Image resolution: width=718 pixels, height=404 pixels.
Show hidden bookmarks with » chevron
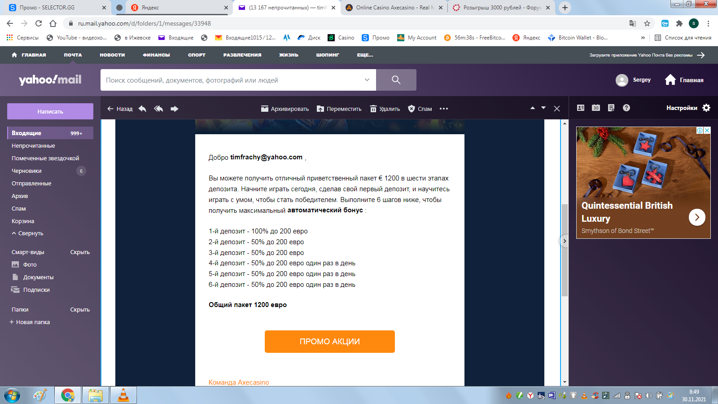(x=643, y=38)
